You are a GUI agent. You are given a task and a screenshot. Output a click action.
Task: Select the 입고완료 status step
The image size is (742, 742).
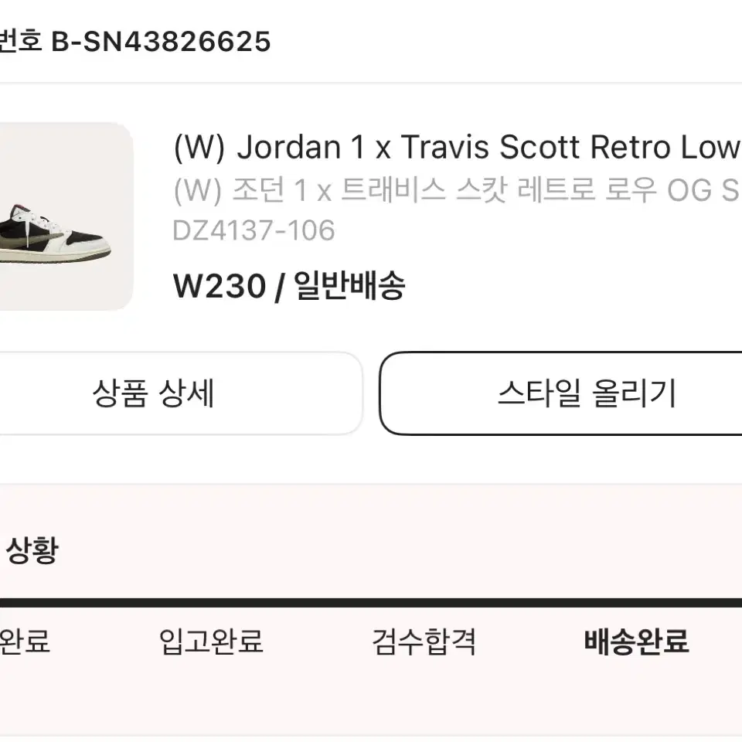tap(211, 642)
